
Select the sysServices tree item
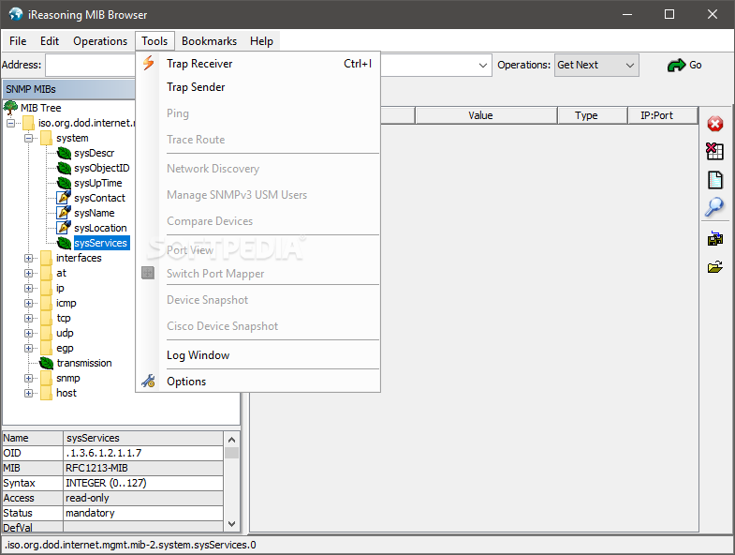[x=101, y=243]
